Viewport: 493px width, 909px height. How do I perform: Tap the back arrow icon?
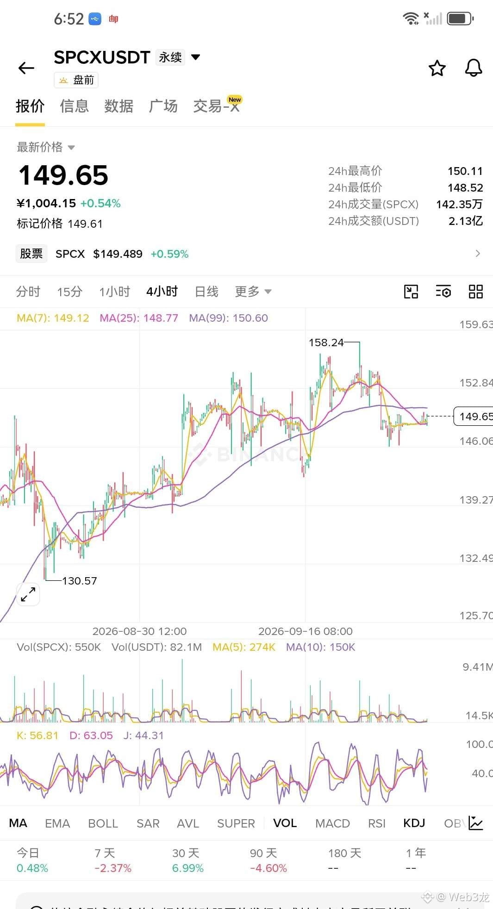[26, 68]
